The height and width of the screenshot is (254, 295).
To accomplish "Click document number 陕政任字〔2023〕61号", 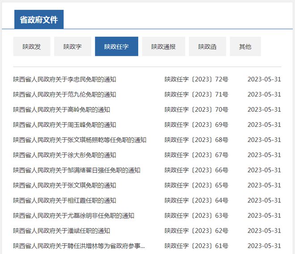I will point(196,246).
